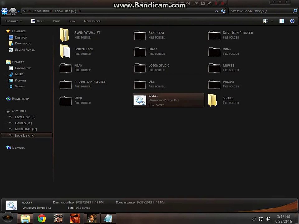Select Local Disk (F:) in navigation pane
299x224 pixels.
point(26,135)
